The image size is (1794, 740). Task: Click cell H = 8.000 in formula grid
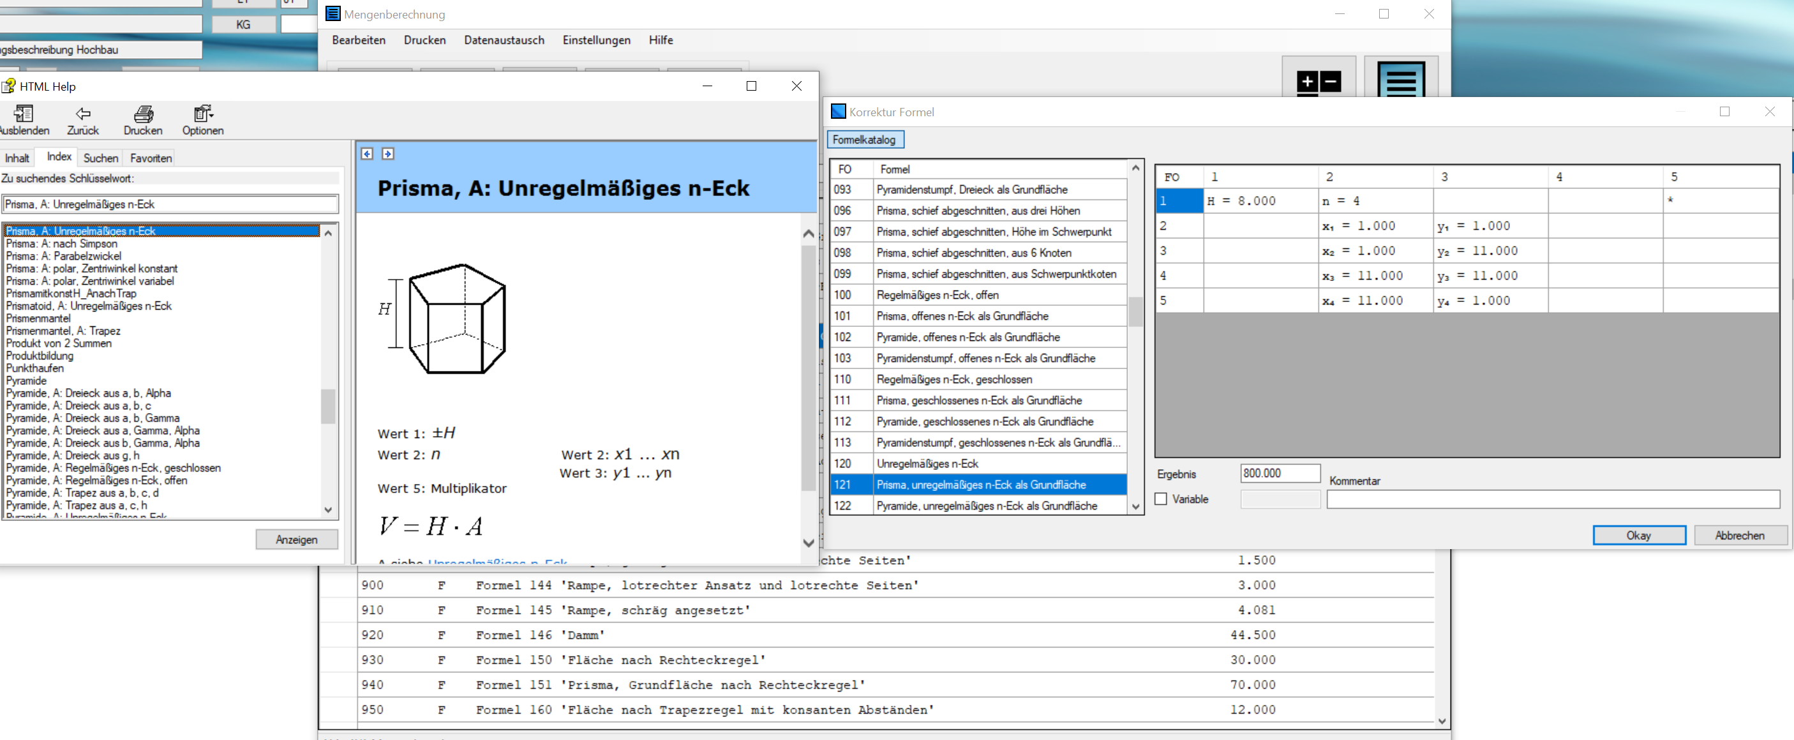(x=1260, y=200)
